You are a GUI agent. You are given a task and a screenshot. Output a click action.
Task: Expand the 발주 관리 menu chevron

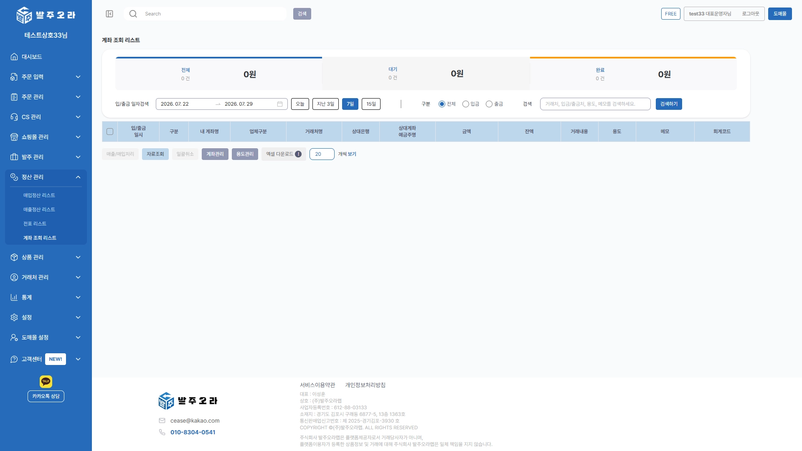coord(78,157)
